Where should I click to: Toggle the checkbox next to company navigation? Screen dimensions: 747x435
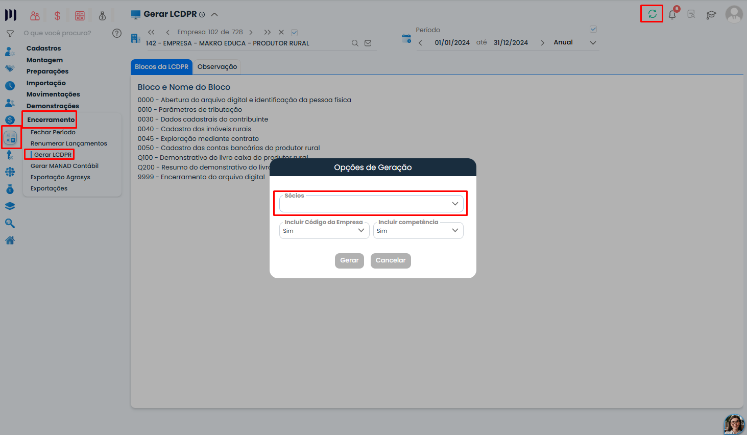(294, 33)
